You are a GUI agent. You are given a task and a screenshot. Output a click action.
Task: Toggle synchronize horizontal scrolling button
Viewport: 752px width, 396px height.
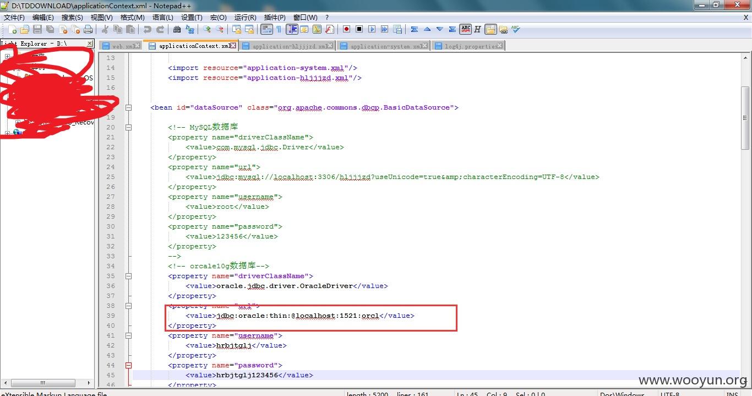coord(249,29)
